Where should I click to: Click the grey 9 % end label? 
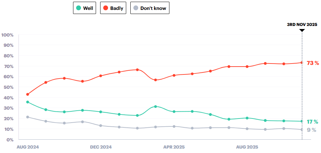coord(311,130)
